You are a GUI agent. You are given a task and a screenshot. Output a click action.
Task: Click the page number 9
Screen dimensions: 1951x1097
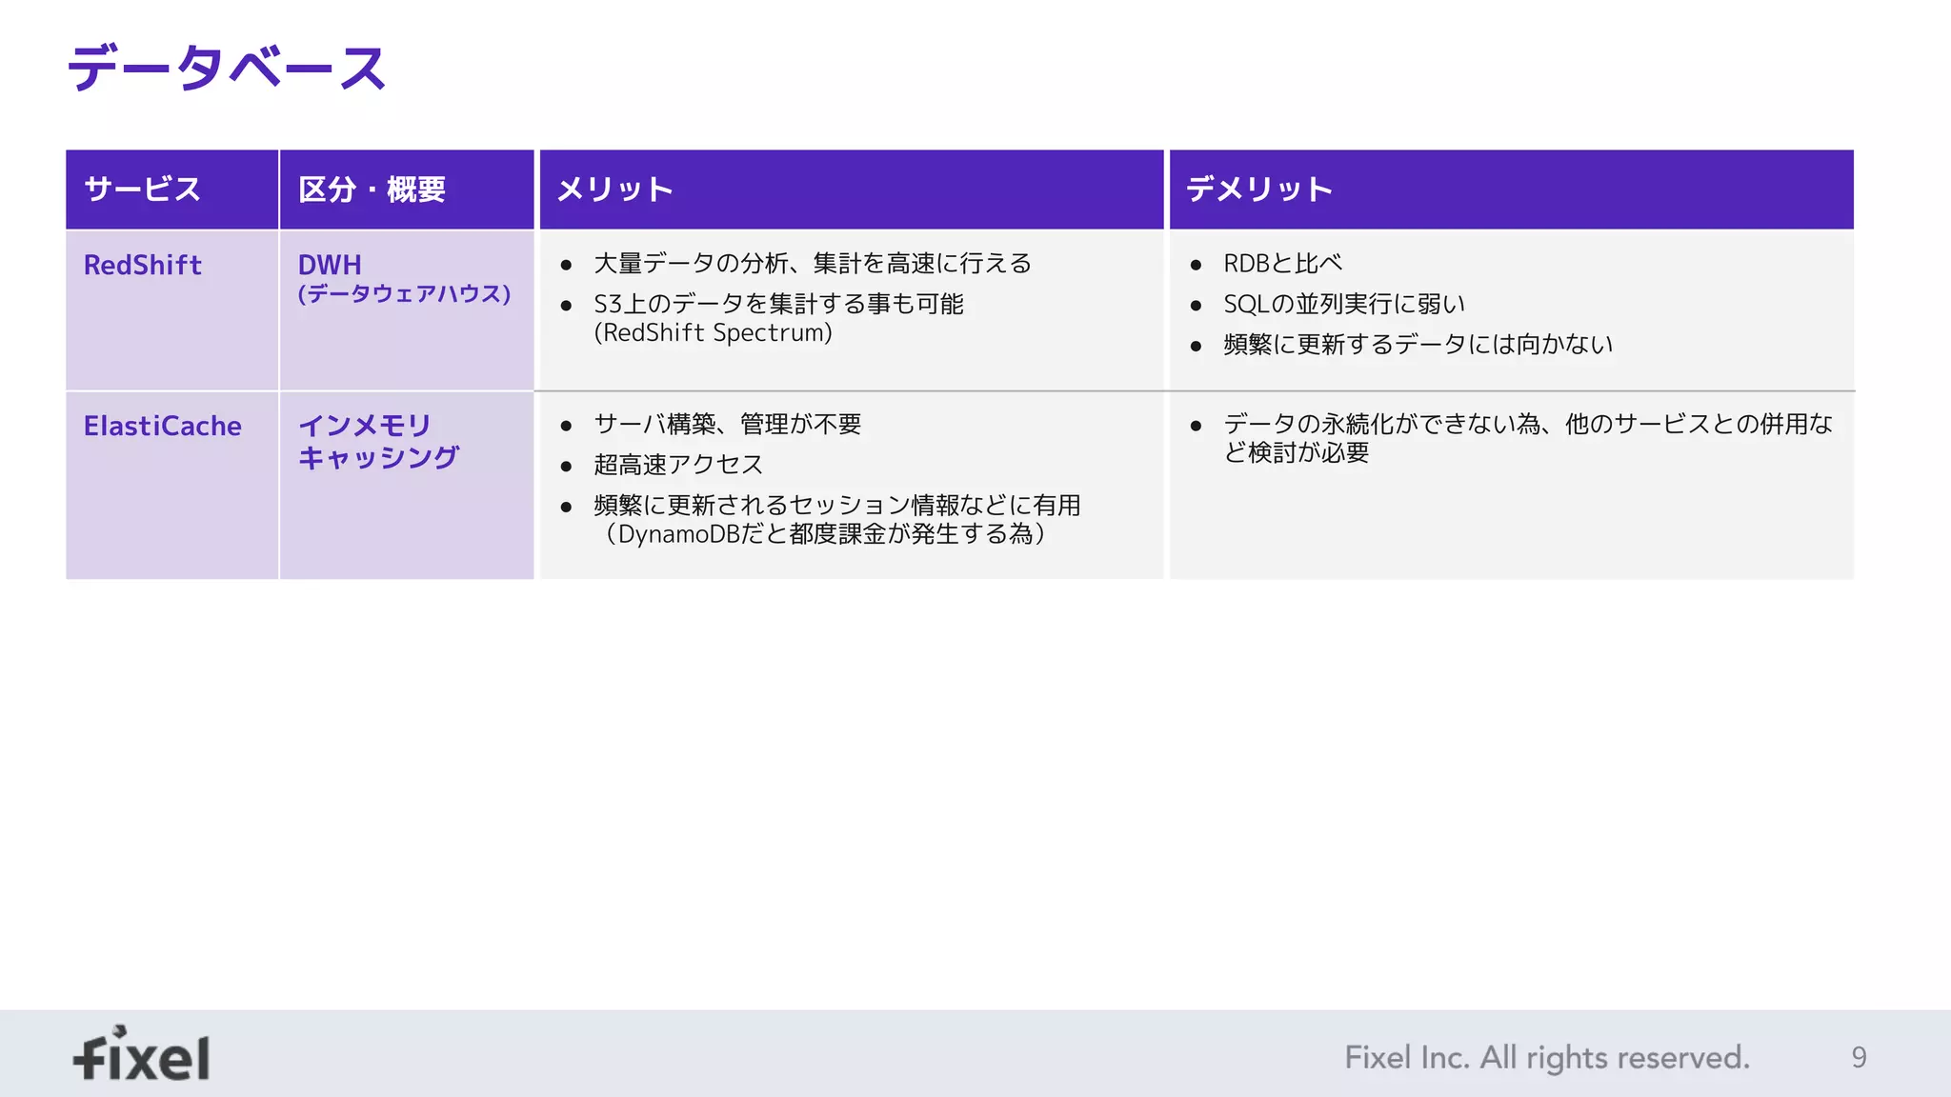coord(1859,1057)
